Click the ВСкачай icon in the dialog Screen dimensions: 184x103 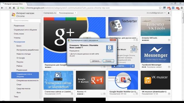(x=110, y=49)
